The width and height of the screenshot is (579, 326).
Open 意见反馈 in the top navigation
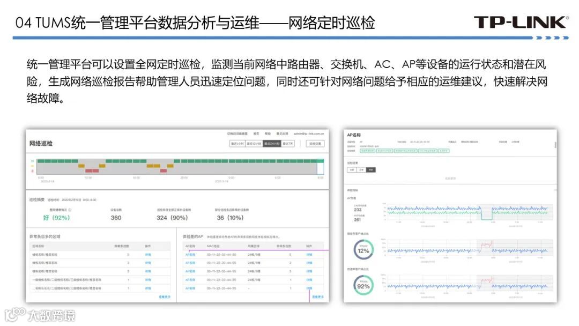[x=282, y=134]
